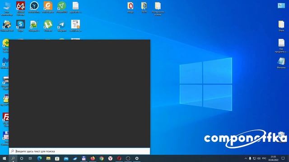Switch to Google Chrome on the taskbar

pyautogui.click(x=101, y=158)
